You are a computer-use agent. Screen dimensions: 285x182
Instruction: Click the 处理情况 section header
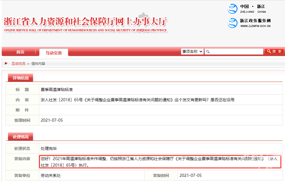(18, 137)
